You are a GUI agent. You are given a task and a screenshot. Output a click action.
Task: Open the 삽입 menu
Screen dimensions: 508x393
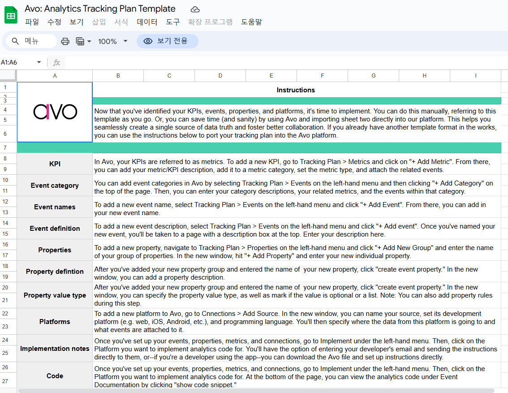(99, 22)
